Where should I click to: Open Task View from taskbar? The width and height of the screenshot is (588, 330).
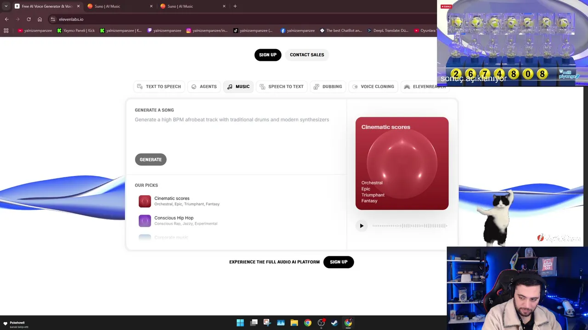[x=254, y=323]
